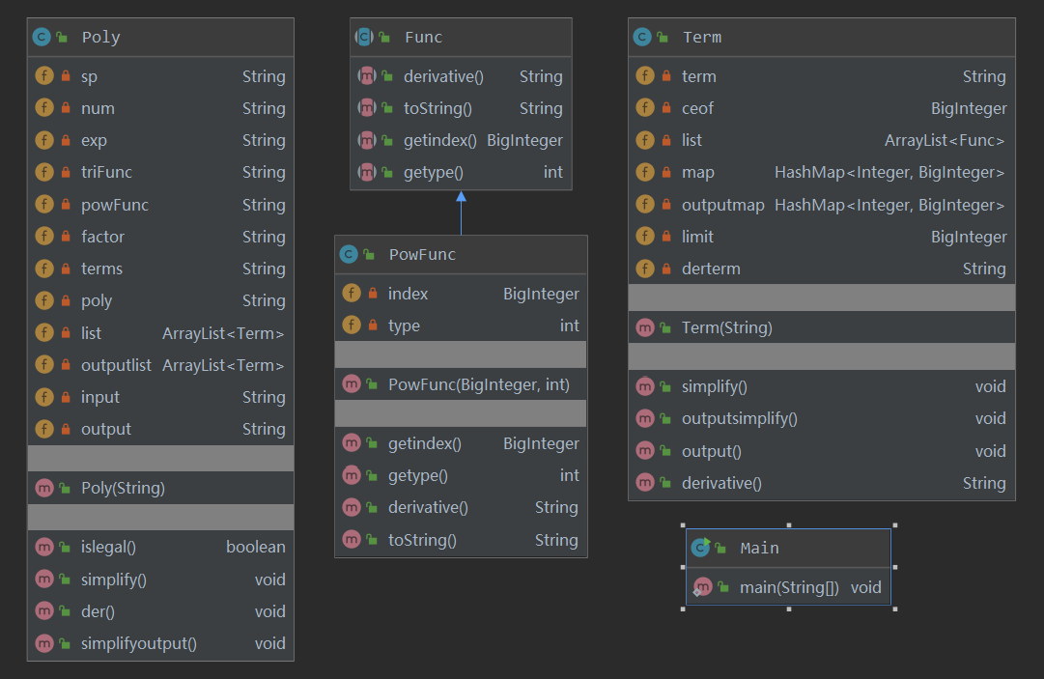Click the field icon beside triFunc
Viewport: 1044px width, 679px height.
pyautogui.click(x=43, y=172)
